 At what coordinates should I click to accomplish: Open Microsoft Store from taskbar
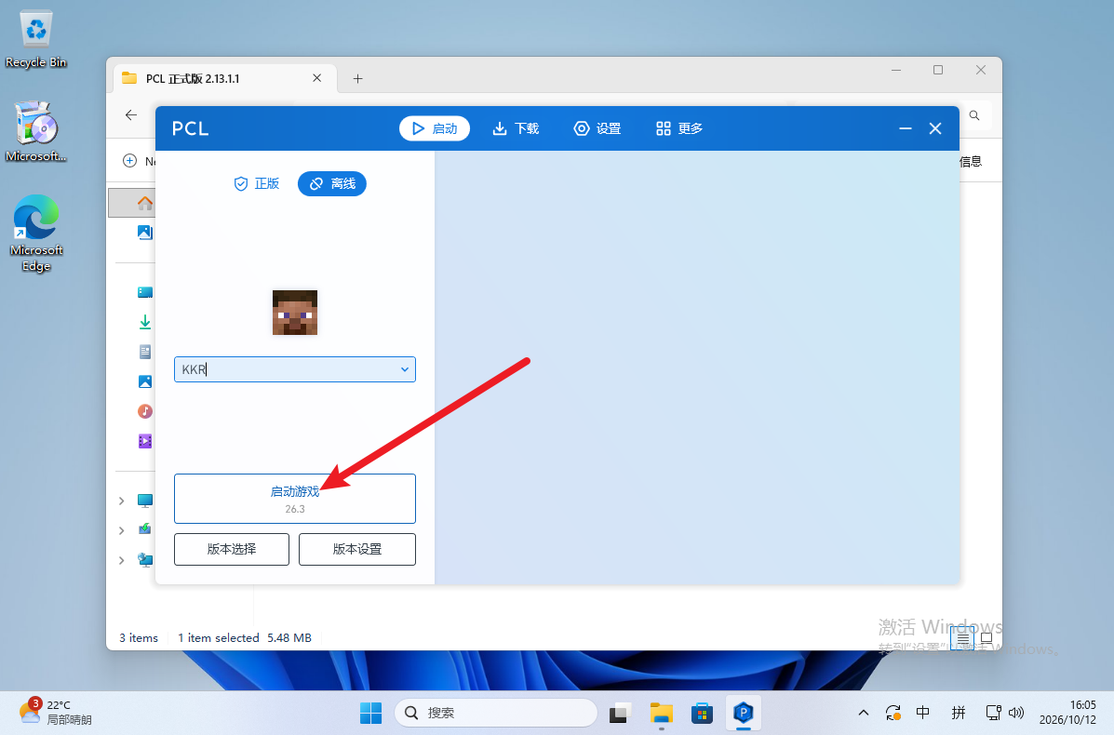point(702,713)
